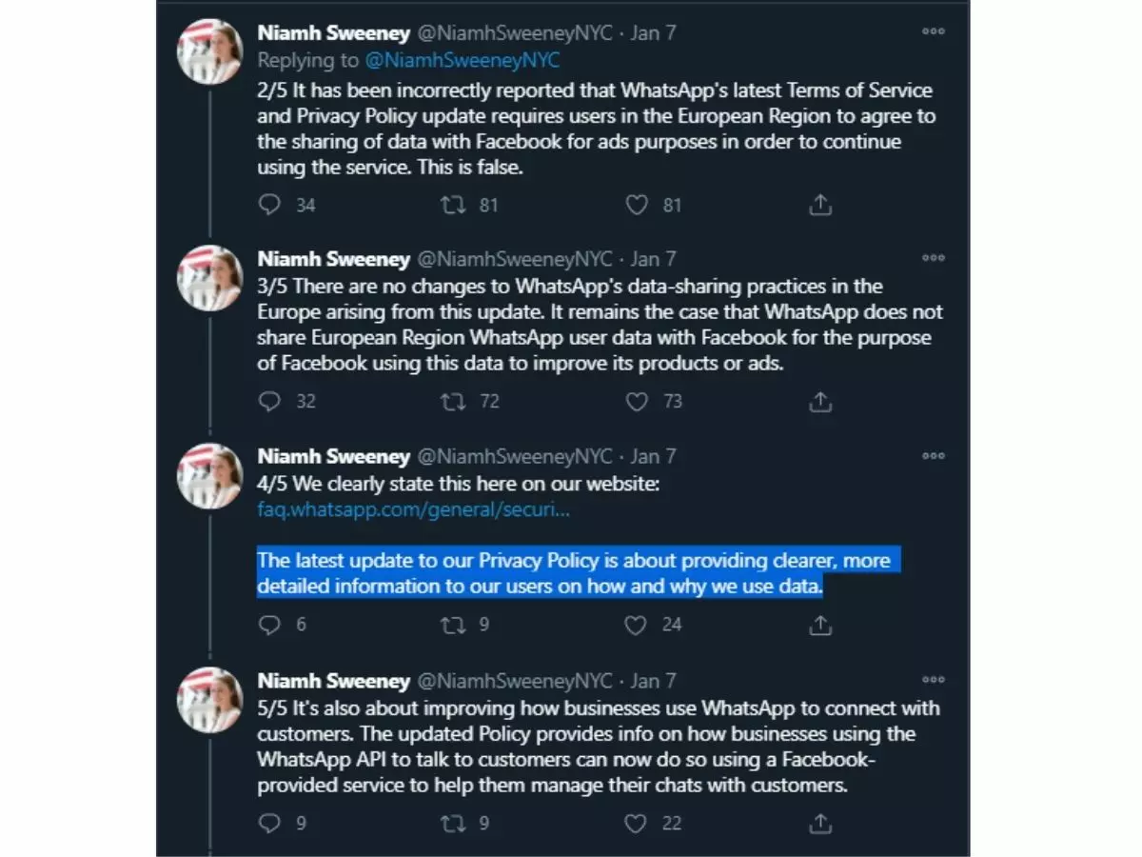Like the 3/5 tweet with 73 likes
The width and height of the screenshot is (1142, 857).
coord(637,402)
